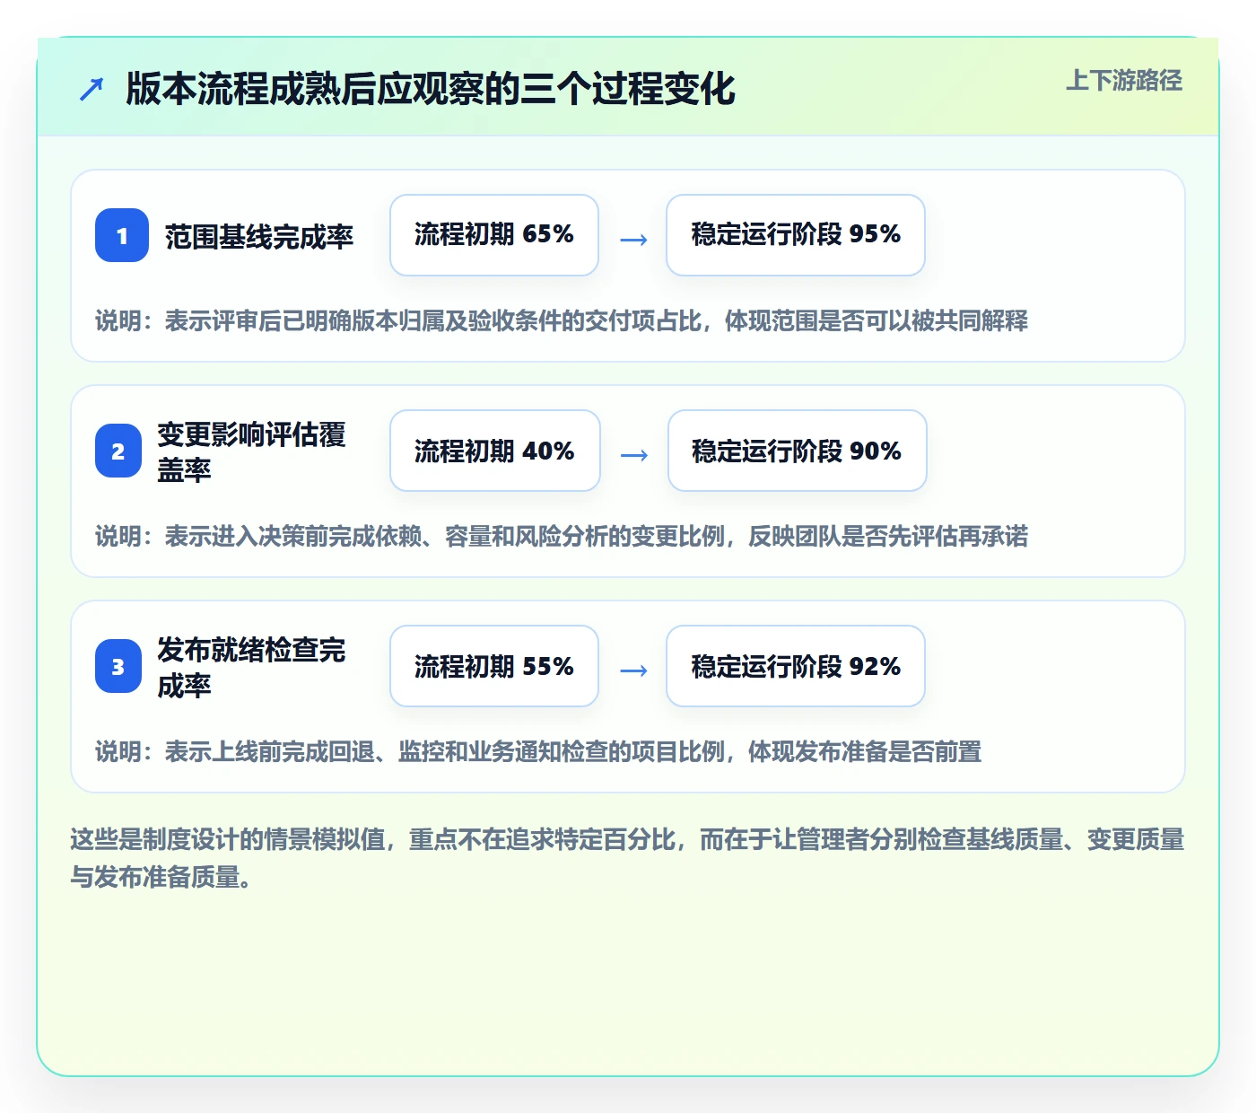Click the description starting 说明：表示评审后已明确版本归属
Screen dimensions: 1256x1113
[562, 320]
